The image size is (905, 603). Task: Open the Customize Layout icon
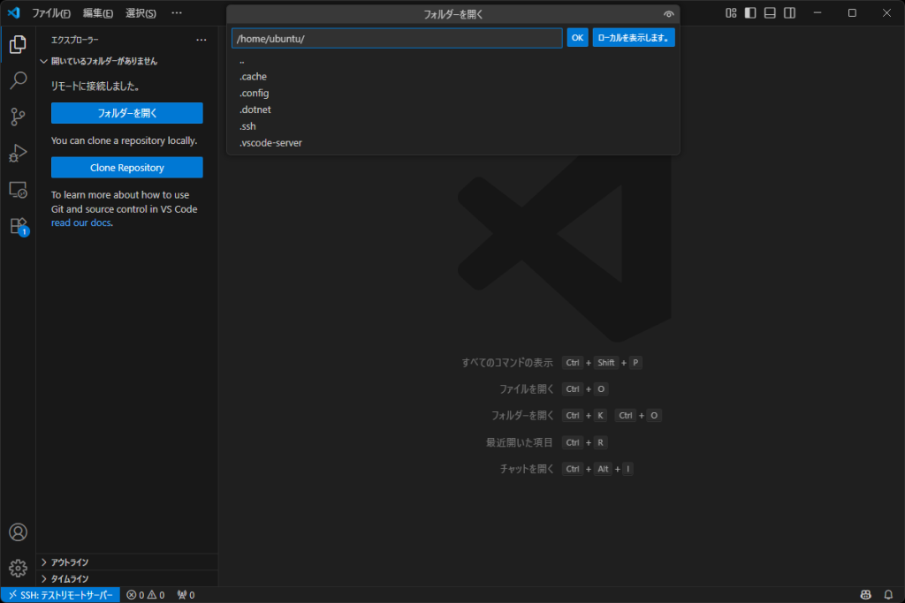(731, 12)
